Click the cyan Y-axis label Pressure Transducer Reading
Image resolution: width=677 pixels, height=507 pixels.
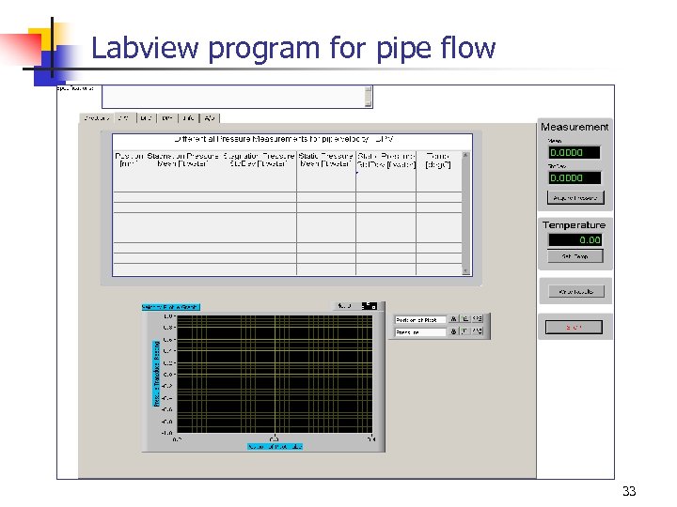156,374
